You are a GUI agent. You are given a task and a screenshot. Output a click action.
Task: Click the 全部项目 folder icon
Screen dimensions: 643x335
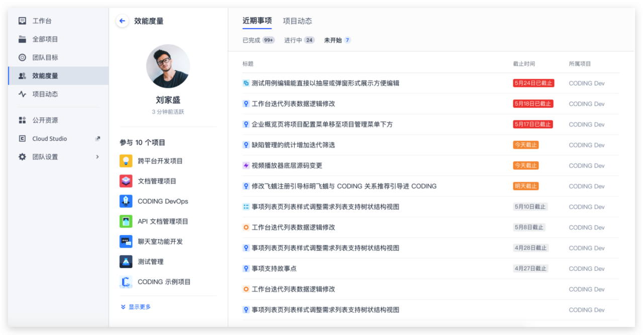click(22, 39)
